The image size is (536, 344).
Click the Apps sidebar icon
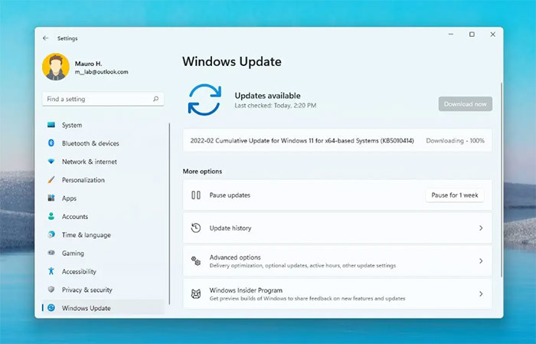[x=51, y=198]
